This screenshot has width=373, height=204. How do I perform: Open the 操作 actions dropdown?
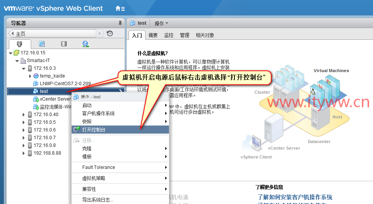pos(161,24)
